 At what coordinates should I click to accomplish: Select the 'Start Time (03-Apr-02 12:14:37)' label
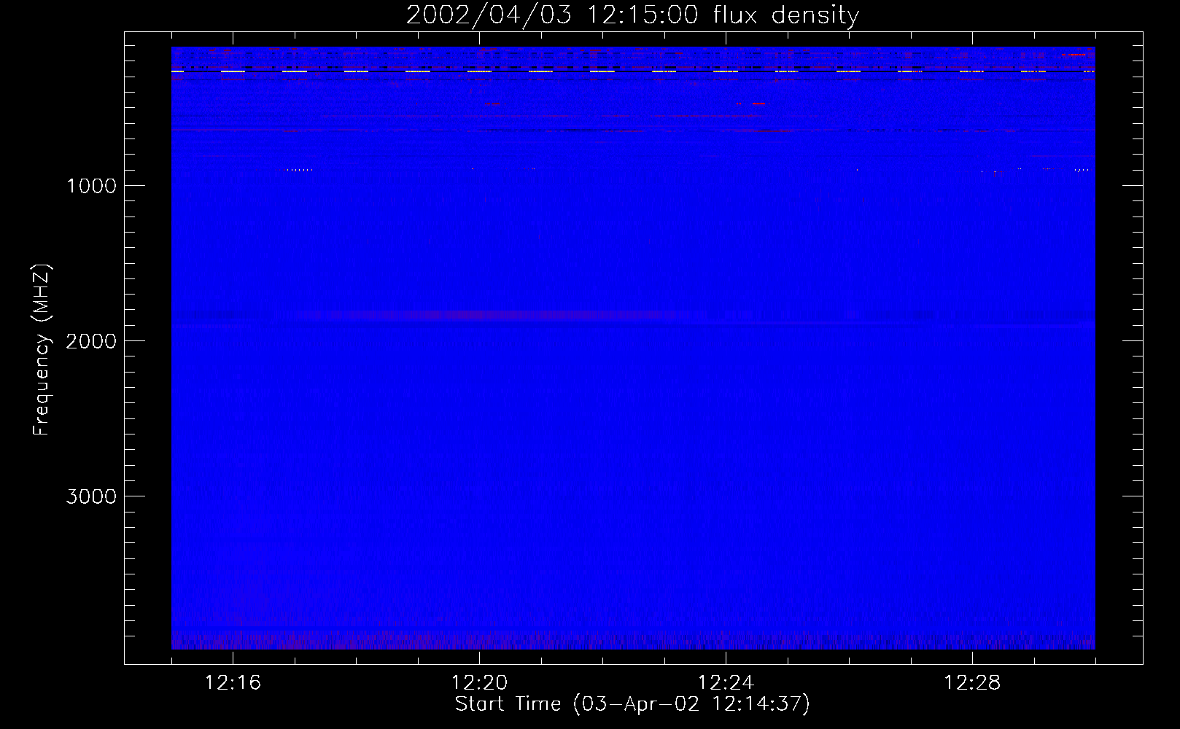tap(632, 704)
